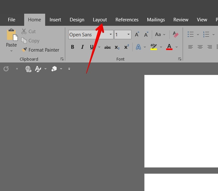Screen dimensions: 218x191
Task: Toggle italic formatting
Action: click(x=82, y=47)
